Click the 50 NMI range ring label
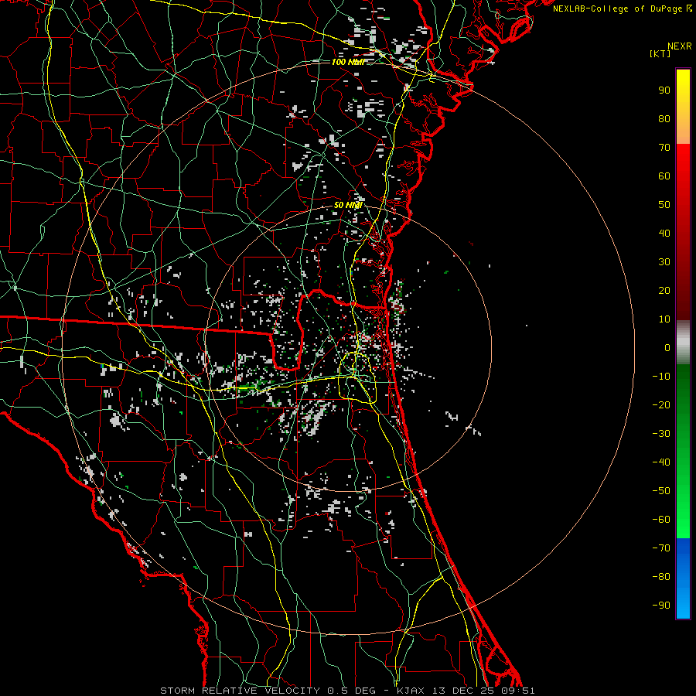 coord(347,205)
